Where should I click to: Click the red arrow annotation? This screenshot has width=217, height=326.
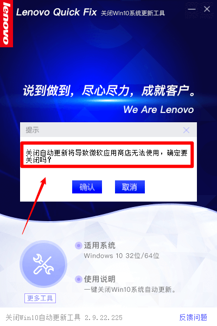(x=34, y=205)
